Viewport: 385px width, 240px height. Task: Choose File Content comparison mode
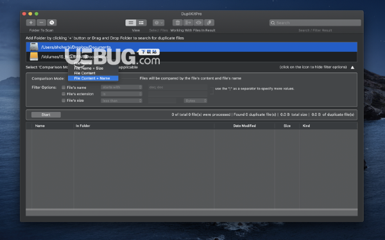click(x=93, y=73)
